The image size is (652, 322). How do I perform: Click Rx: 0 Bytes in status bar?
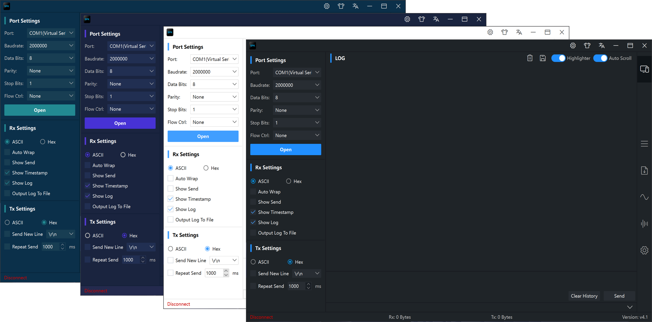click(400, 317)
